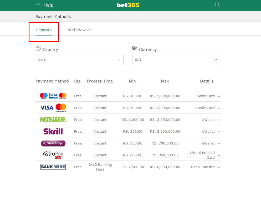261x222 pixels.
Task: Click the Currency coins icon
Action: (135, 48)
